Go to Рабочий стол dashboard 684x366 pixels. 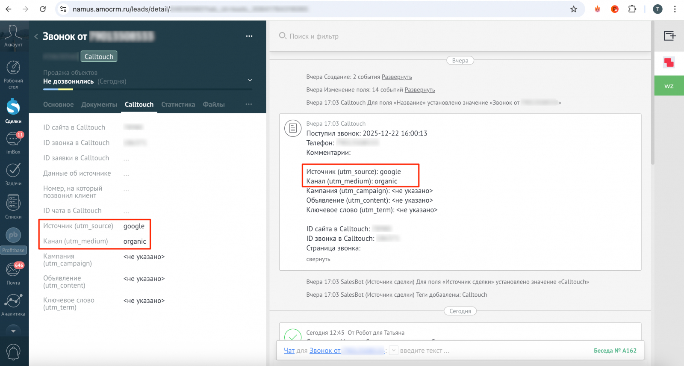[13, 74]
